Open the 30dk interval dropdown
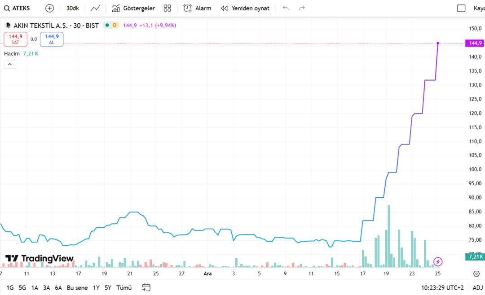 tap(72, 8)
